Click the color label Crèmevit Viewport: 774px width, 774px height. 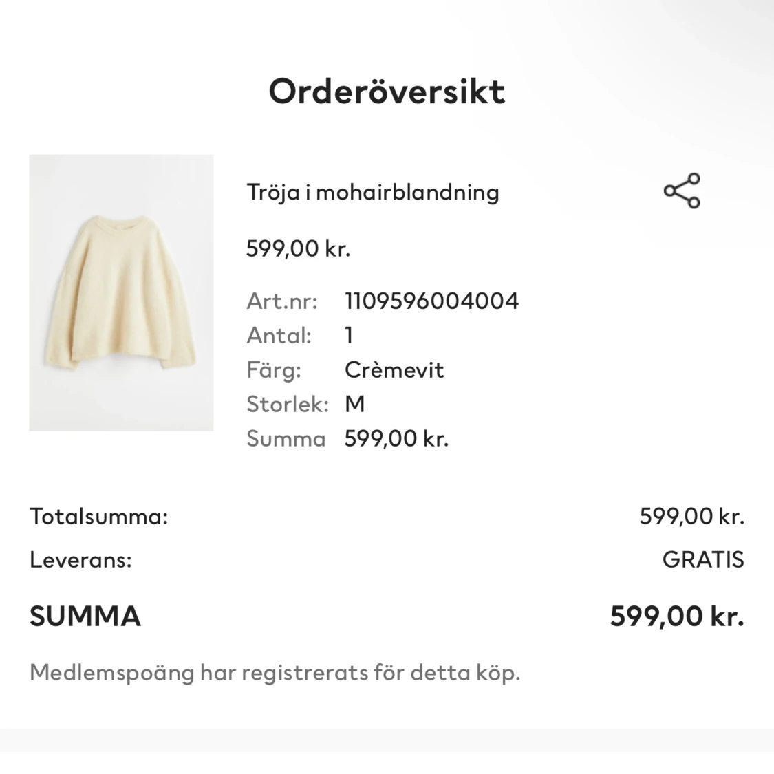[x=395, y=369]
